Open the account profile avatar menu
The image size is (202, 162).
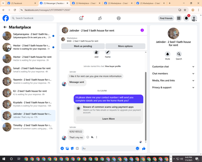[x=194, y=18]
